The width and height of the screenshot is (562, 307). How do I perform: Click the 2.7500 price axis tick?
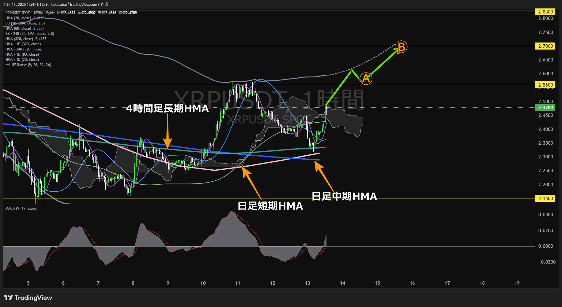click(546, 32)
